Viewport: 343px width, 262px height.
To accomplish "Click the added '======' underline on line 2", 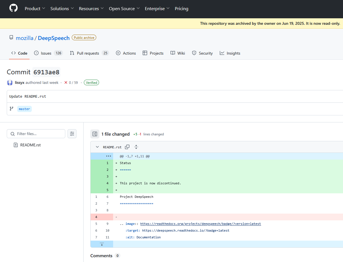I will click(x=125, y=170).
